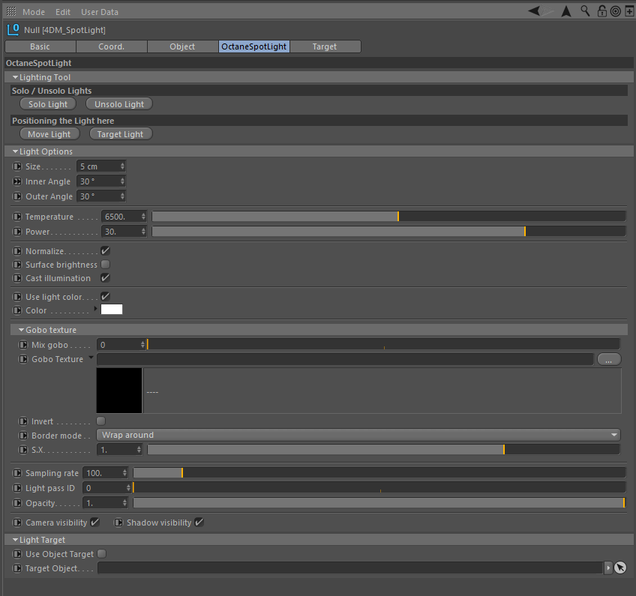Click the back arrow in attribute manager
Image resolution: width=636 pixels, height=596 pixels.
point(535,11)
